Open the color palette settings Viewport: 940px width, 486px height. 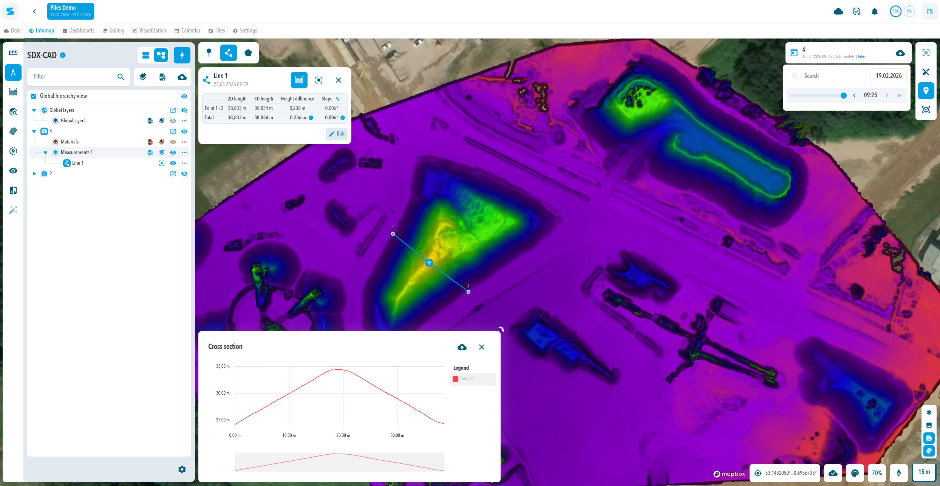point(855,473)
